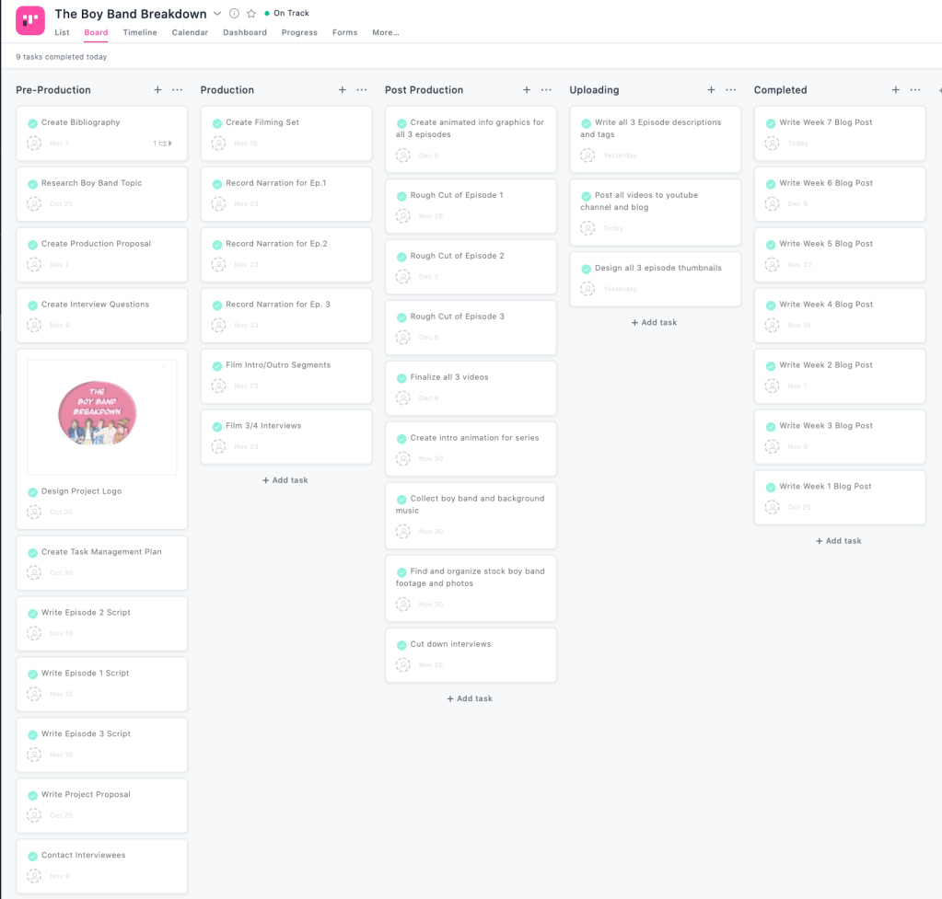Expand the More... views menu
The height and width of the screenshot is (899, 942).
coord(385,33)
